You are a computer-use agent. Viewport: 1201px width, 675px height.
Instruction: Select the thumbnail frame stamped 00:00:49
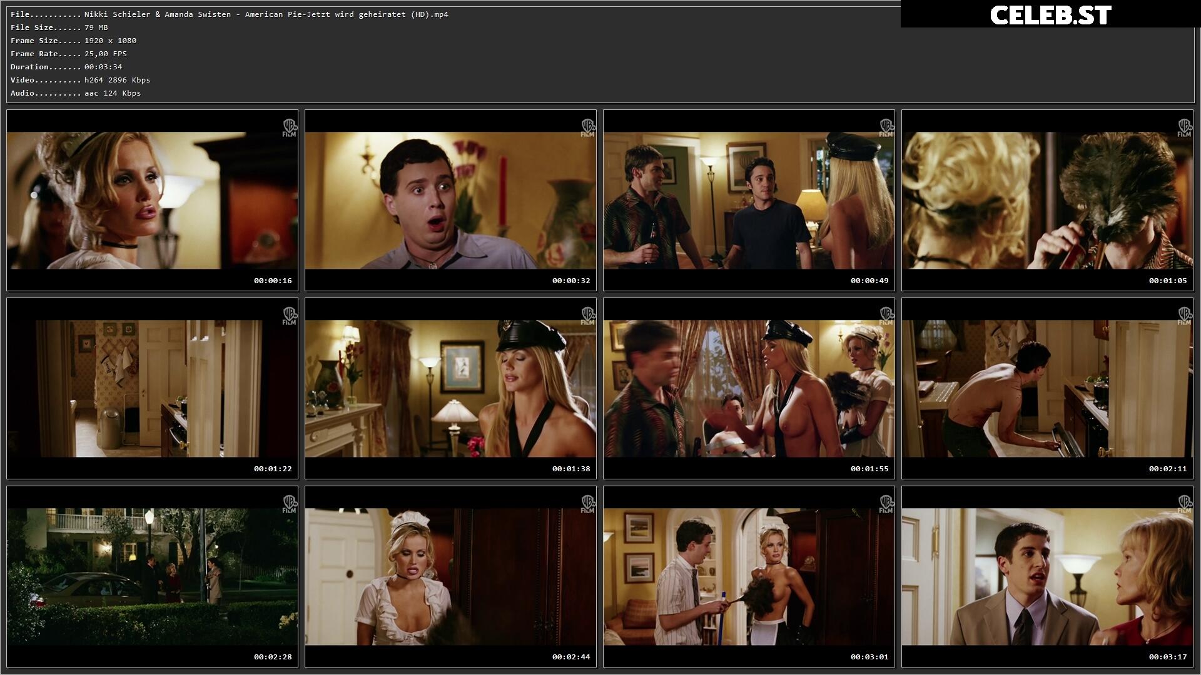[x=749, y=201]
